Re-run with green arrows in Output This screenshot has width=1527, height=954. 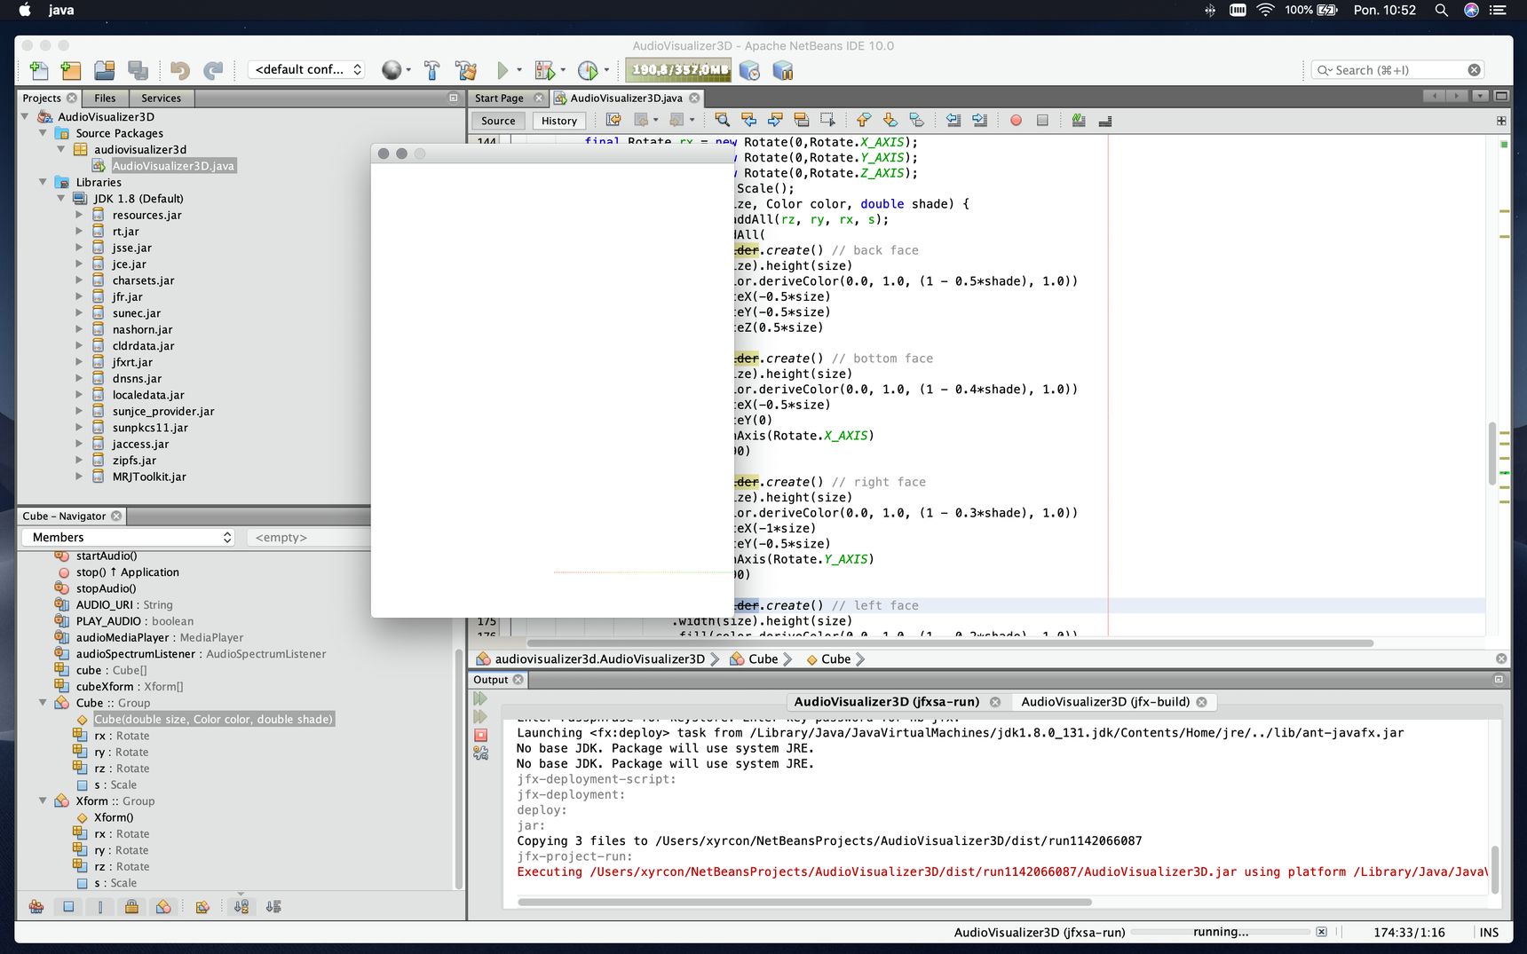pos(481,699)
